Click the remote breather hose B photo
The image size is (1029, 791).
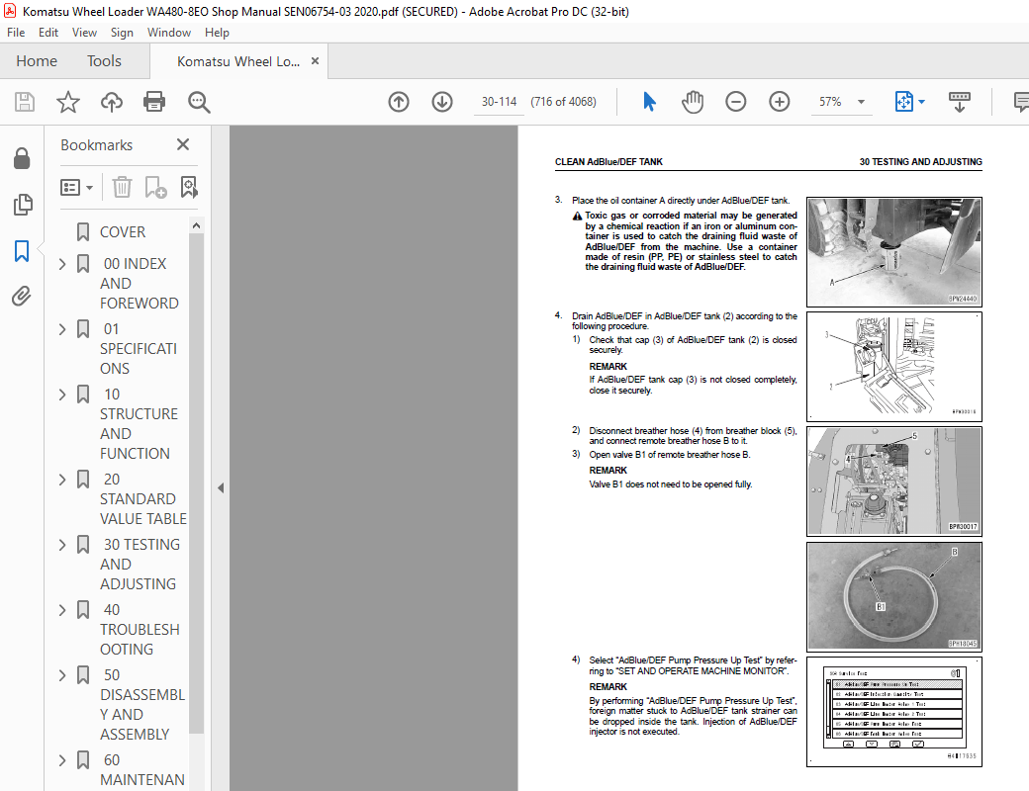(893, 596)
